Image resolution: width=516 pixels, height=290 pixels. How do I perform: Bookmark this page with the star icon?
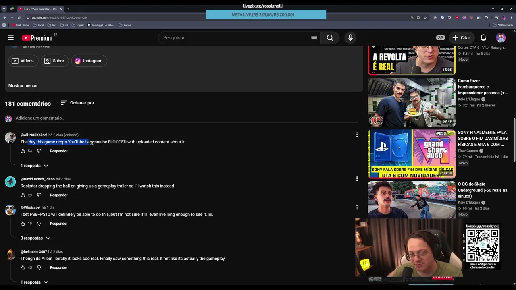425,17
